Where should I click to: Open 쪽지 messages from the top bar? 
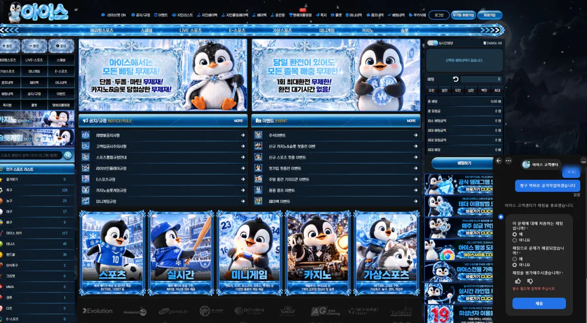321,15
